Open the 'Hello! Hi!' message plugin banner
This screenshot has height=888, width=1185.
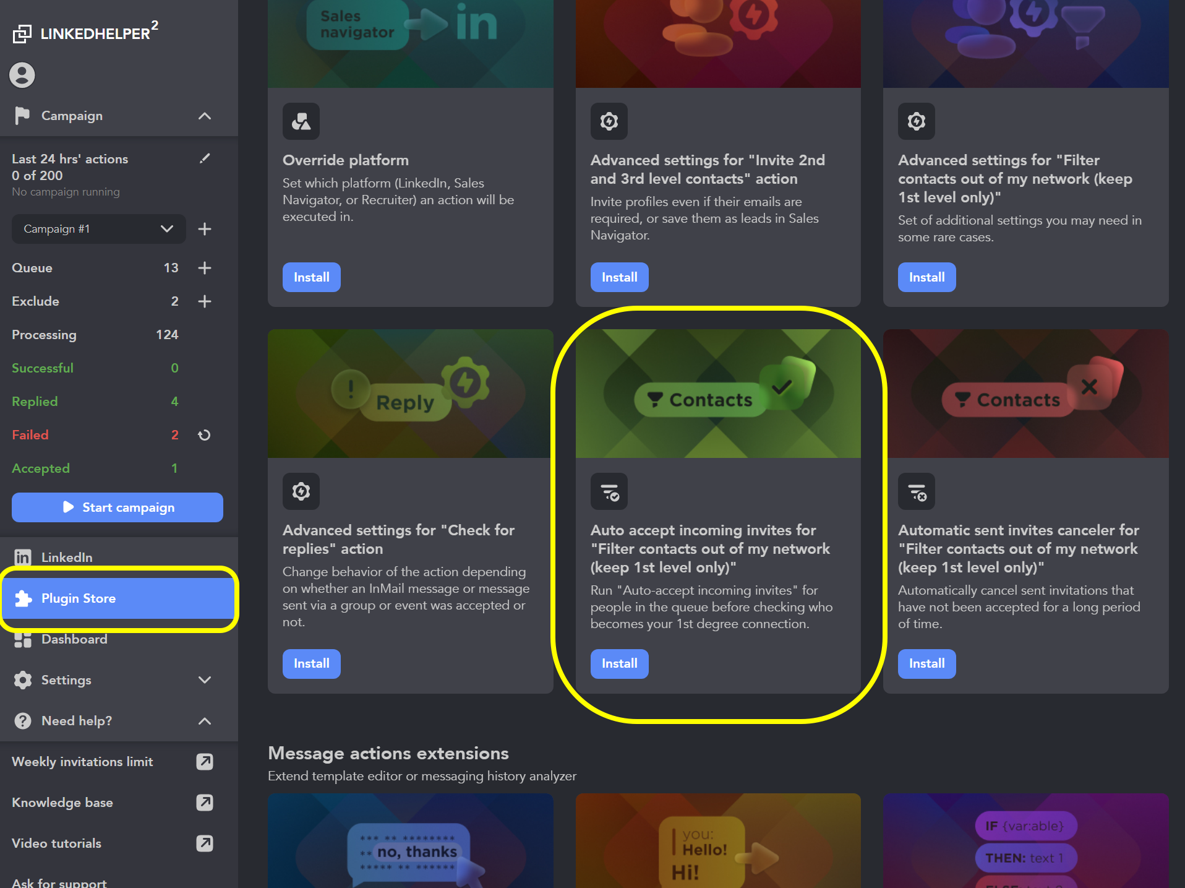pyautogui.click(x=718, y=841)
